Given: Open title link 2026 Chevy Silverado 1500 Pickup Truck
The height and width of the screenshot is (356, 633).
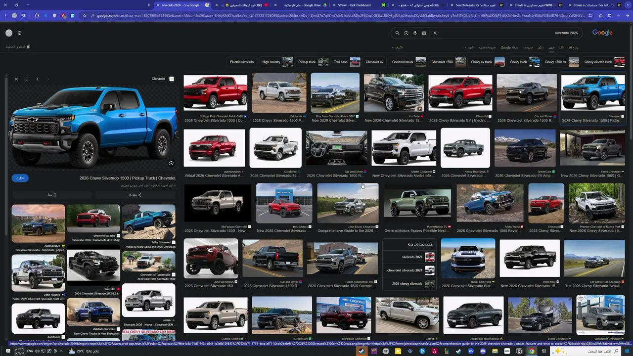Looking at the screenshot, I should (x=128, y=178).
